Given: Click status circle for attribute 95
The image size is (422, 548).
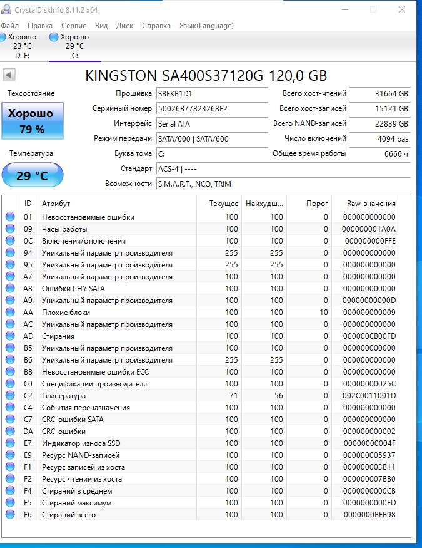Looking at the screenshot, I should click(x=10, y=264).
